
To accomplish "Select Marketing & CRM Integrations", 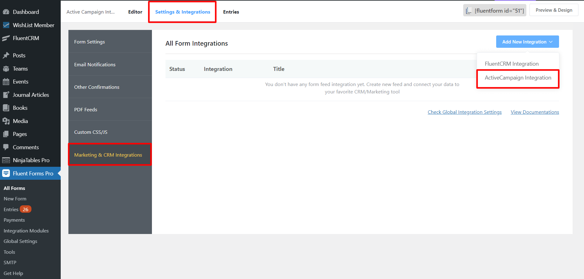I will [110, 155].
